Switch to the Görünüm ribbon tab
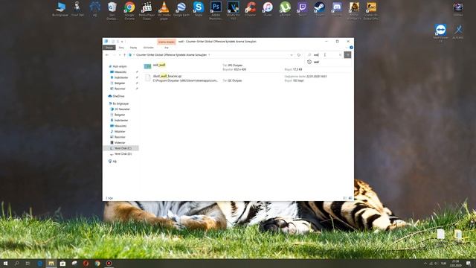The width and height of the screenshot is (476, 268). coord(149,48)
